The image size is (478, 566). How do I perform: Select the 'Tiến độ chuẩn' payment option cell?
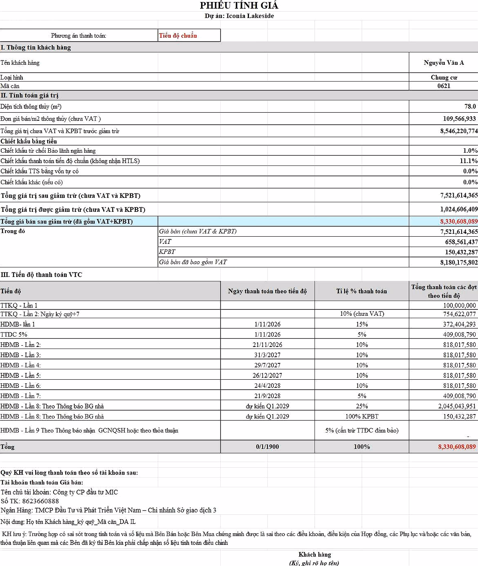coord(189,35)
